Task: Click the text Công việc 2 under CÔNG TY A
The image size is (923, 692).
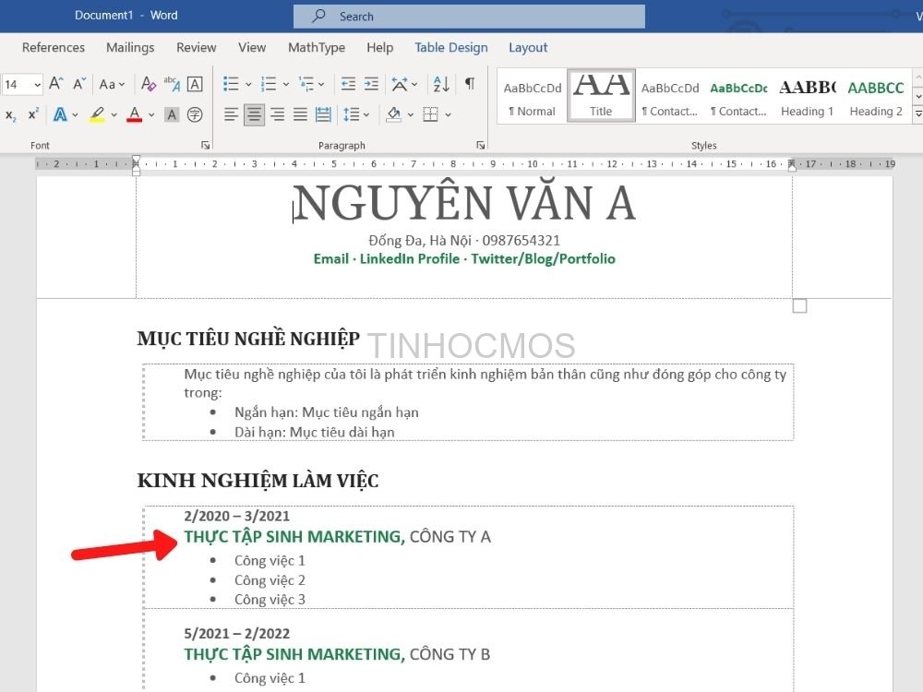Action: (x=270, y=580)
